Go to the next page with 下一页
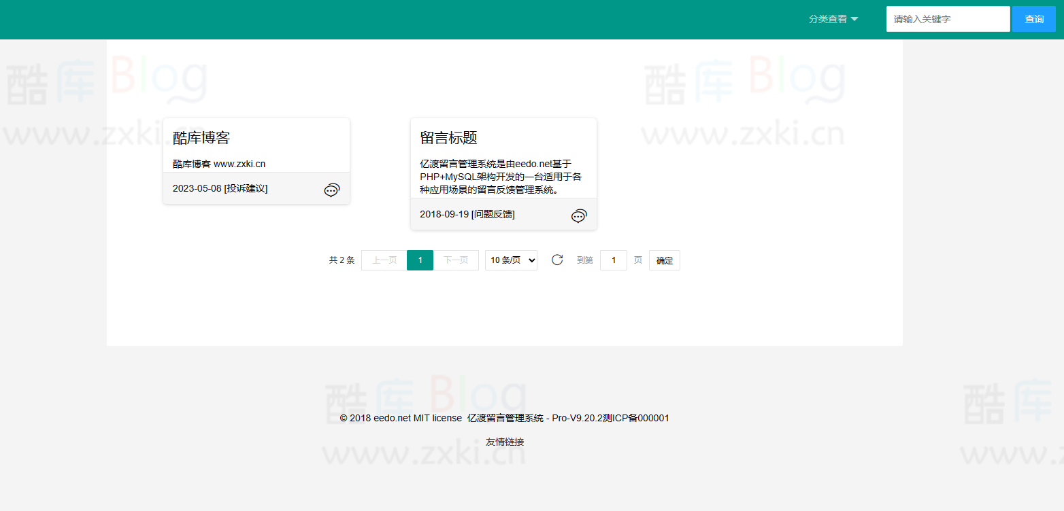This screenshot has width=1064, height=511. (x=456, y=260)
